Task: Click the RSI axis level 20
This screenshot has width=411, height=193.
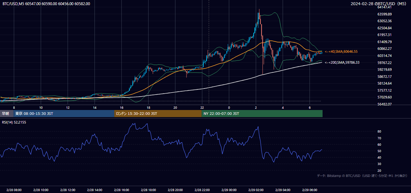Action: (x=379, y=170)
